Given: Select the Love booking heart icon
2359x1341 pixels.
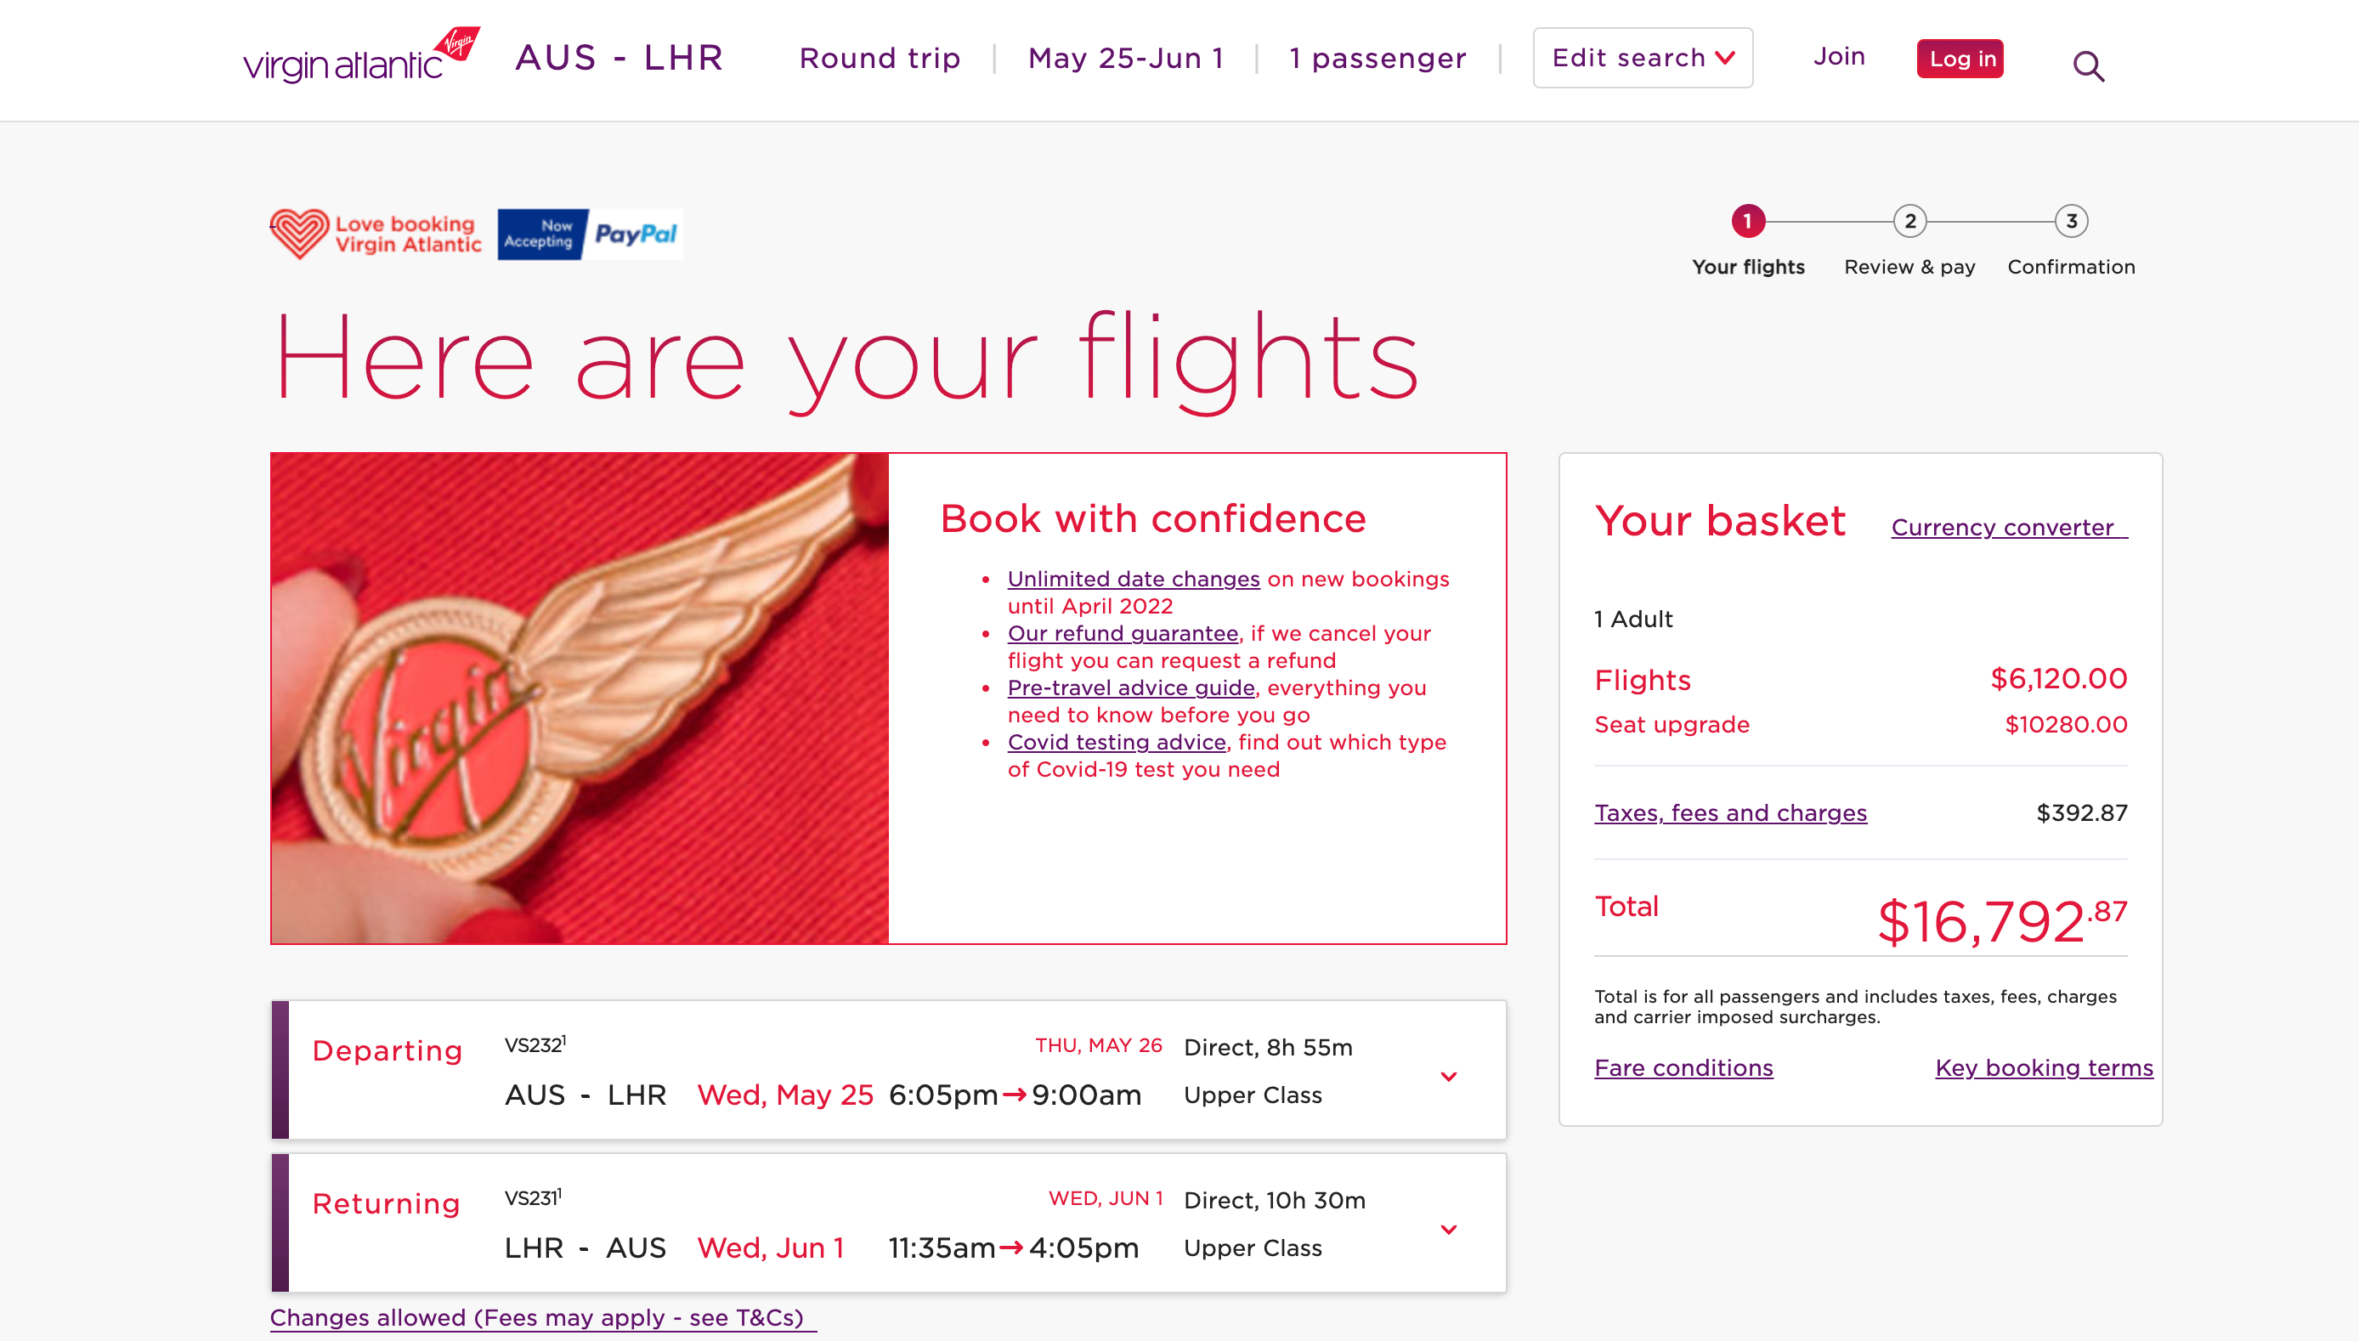Looking at the screenshot, I should tap(299, 233).
